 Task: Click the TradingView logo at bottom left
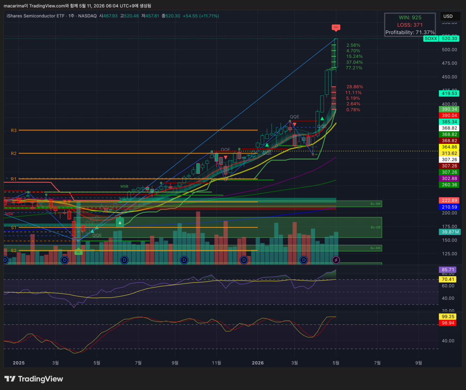click(33, 379)
